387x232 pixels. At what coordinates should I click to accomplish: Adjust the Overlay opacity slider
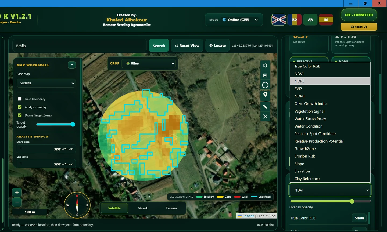pos(331,201)
